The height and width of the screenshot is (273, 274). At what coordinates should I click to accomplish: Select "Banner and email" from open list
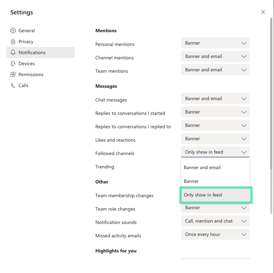pos(215,167)
